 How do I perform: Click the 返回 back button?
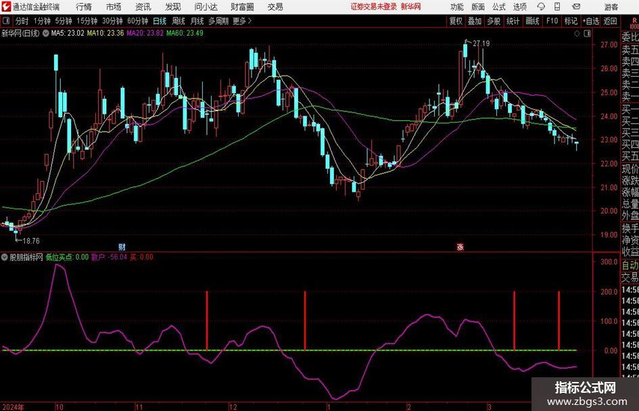tap(610, 21)
